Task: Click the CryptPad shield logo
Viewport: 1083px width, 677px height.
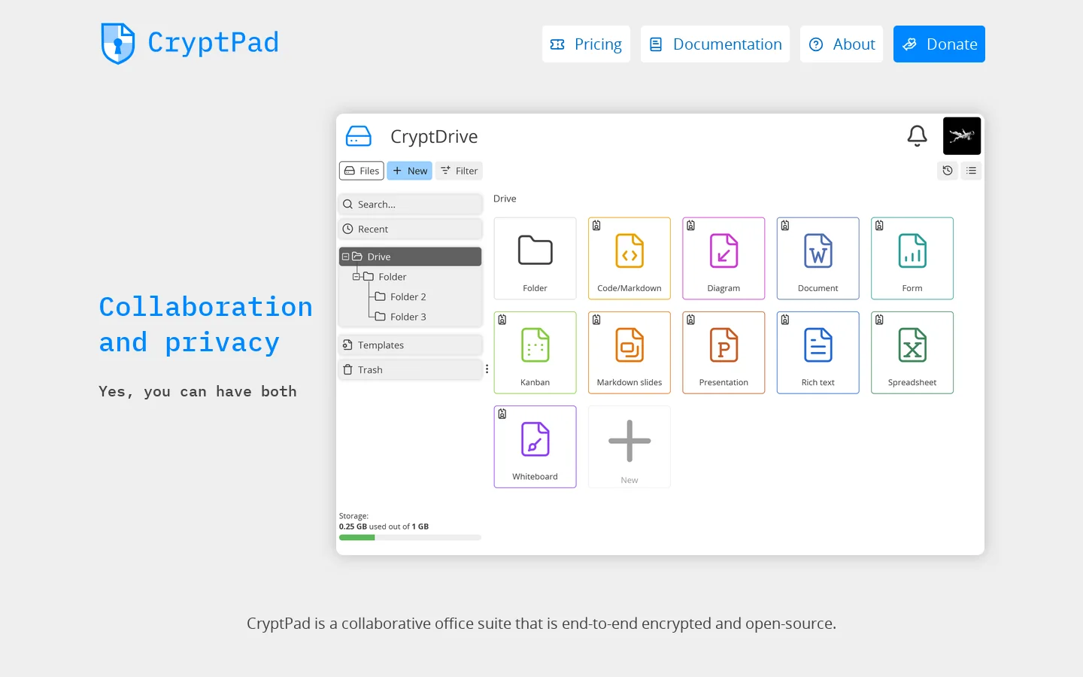Action: [118, 43]
